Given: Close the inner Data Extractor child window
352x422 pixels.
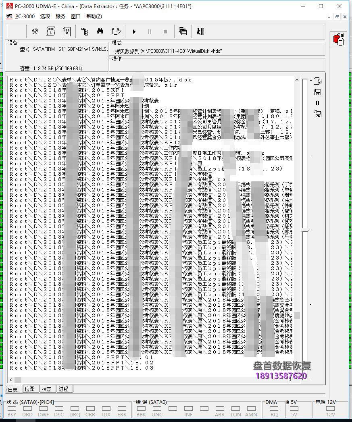Looking at the screenshot, I should 345,17.
